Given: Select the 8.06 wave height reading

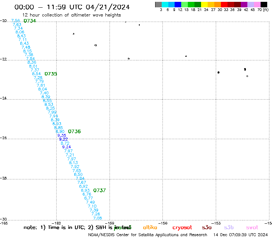Looking at the screenshot, I should tap(20, 32).
